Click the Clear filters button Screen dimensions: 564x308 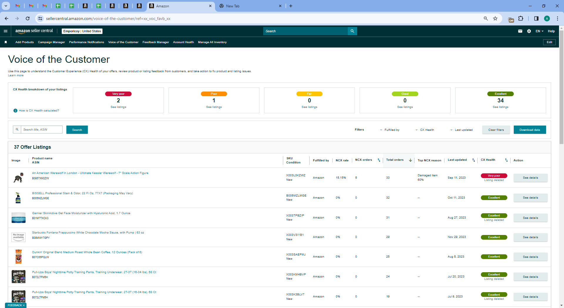(496, 130)
